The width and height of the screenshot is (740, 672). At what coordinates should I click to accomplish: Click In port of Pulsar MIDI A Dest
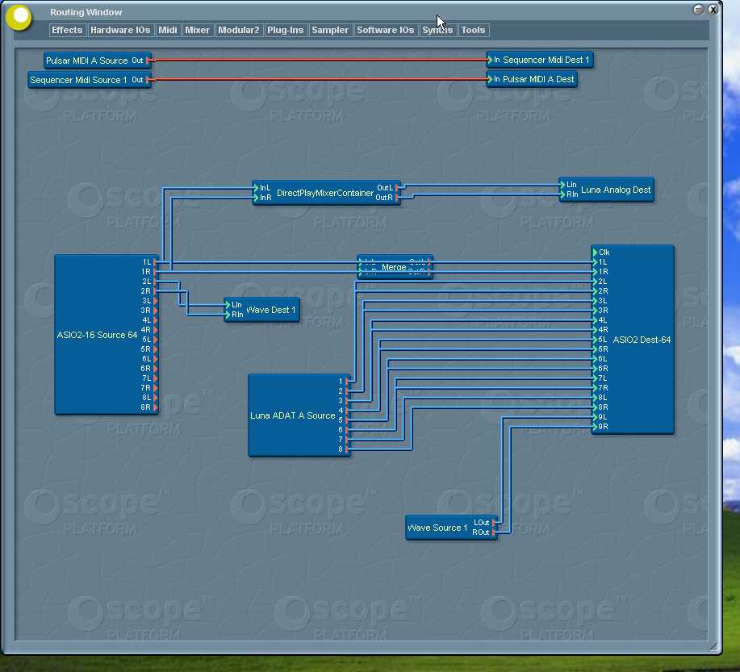[x=490, y=79]
